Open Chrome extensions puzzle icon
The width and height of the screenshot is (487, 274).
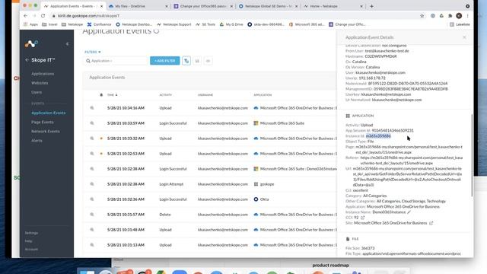coord(450,15)
